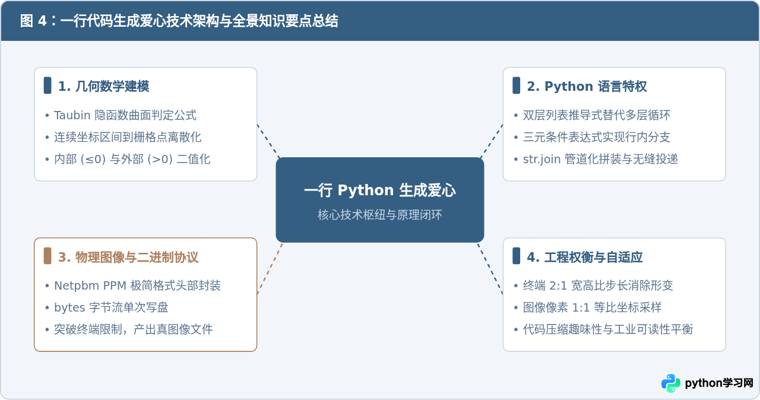The height and width of the screenshot is (400, 760).
Task: Click the title '图 4：一行代码生成爱心技术架构与全景知识要点总结'
Action: pyautogui.click(x=179, y=21)
